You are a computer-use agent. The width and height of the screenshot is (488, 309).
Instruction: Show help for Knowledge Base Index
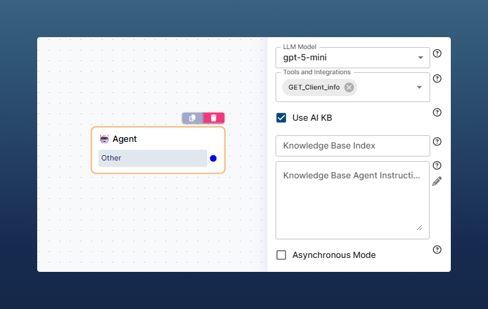pos(437,141)
